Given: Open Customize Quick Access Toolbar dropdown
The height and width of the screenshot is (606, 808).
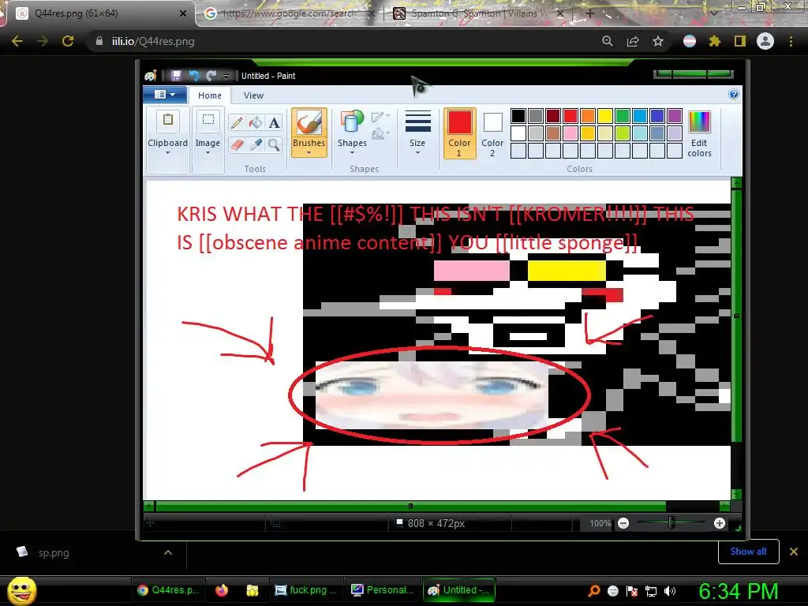Looking at the screenshot, I should 226,77.
